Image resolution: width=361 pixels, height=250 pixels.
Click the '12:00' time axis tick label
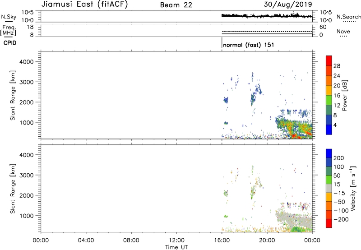pos(176,241)
